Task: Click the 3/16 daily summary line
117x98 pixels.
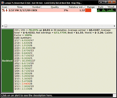Action: [x=23, y=89]
